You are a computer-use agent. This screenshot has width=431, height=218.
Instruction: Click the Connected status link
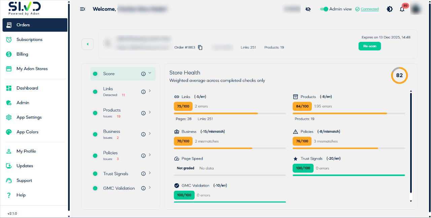coord(369,9)
